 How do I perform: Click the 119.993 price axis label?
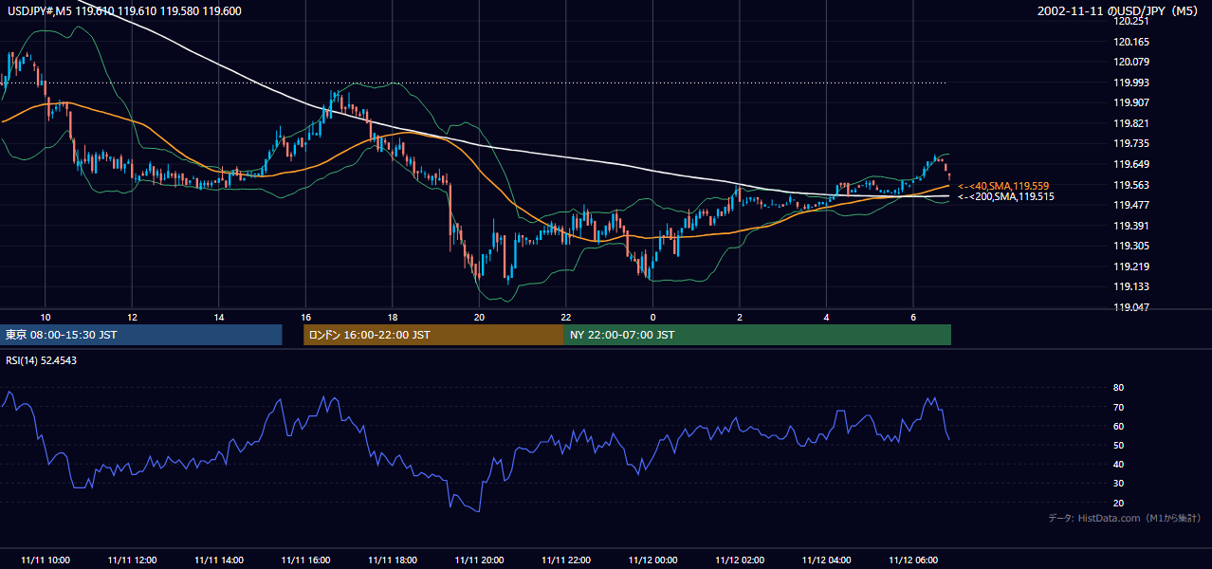tap(1131, 83)
